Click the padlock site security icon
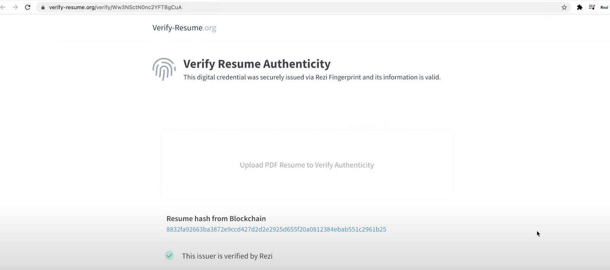 pyautogui.click(x=43, y=7)
